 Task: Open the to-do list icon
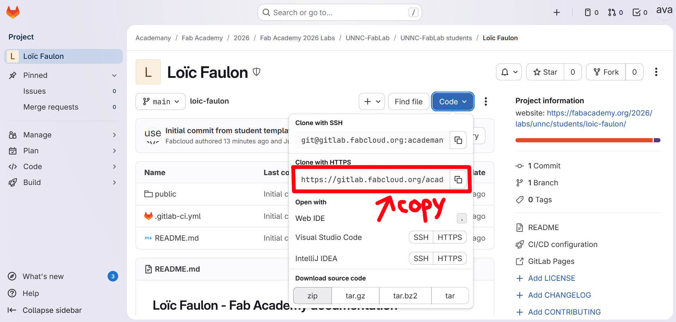640,13
